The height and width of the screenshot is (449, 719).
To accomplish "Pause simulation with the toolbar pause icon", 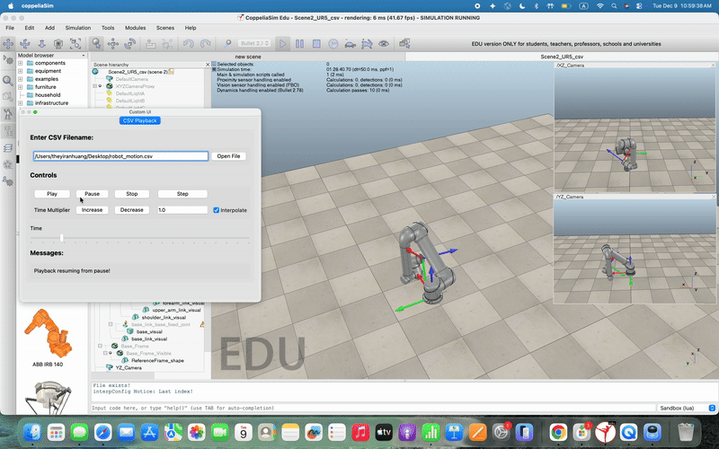I will (x=299, y=43).
